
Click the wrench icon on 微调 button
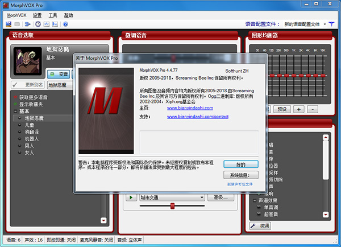coord(253,226)
